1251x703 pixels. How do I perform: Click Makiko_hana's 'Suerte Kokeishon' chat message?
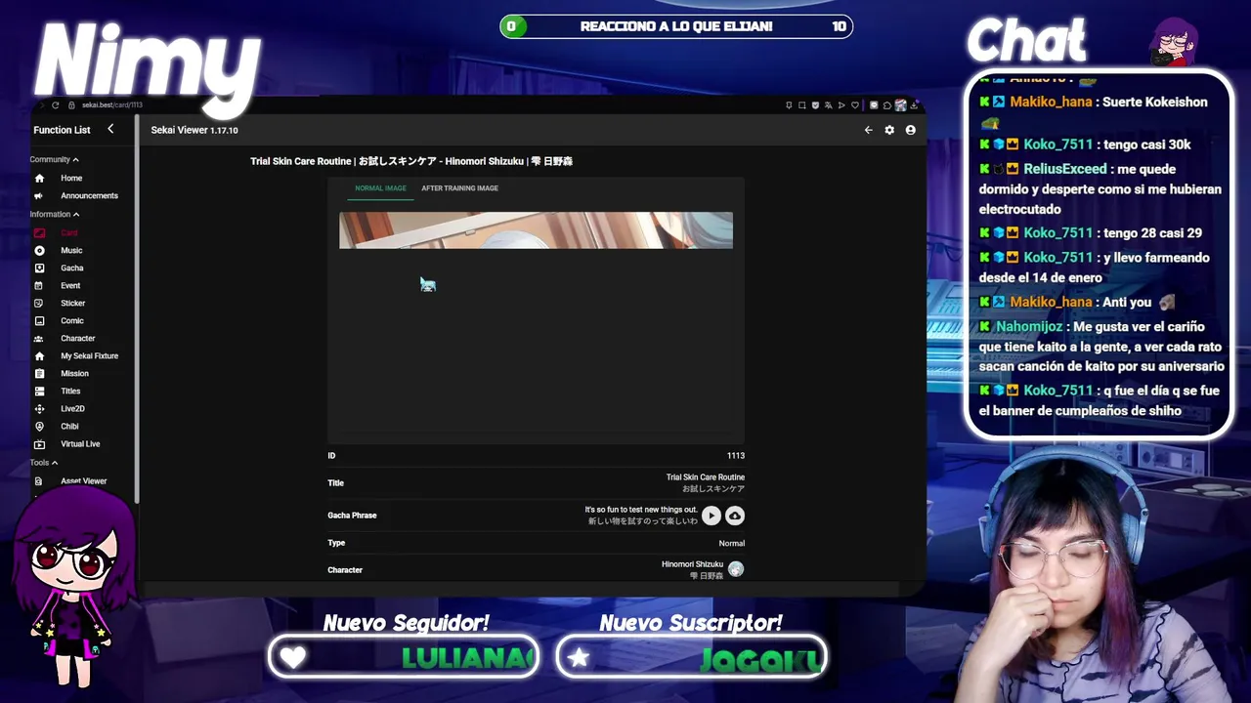tap(1154, 102)
